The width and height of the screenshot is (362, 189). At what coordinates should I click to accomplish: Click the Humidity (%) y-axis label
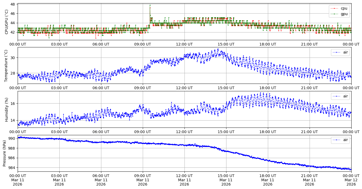(x=7, y=109)
